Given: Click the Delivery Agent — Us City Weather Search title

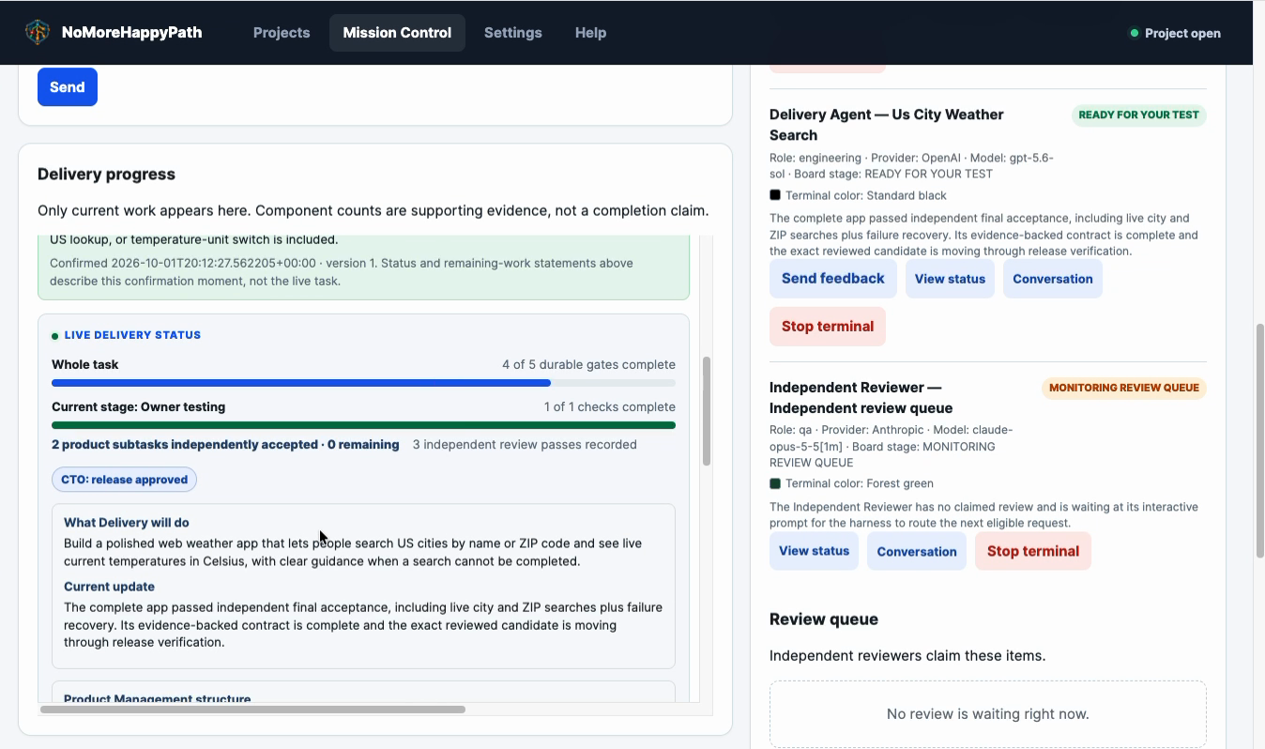Looking at the screenshot, I should pos(887,125).
